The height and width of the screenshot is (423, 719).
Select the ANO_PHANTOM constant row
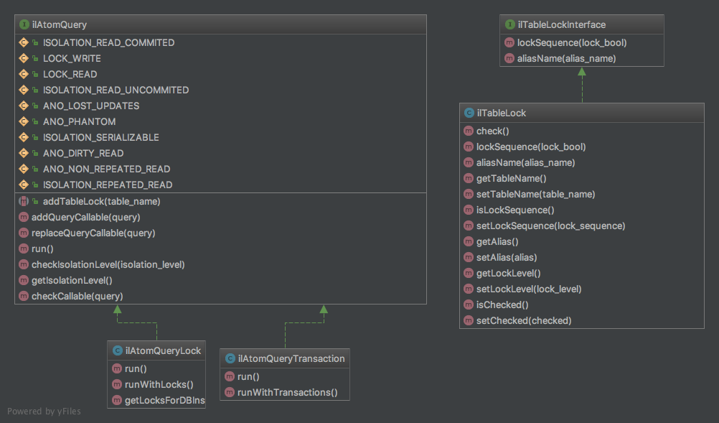pyautogui.click(x=79, y=121)
